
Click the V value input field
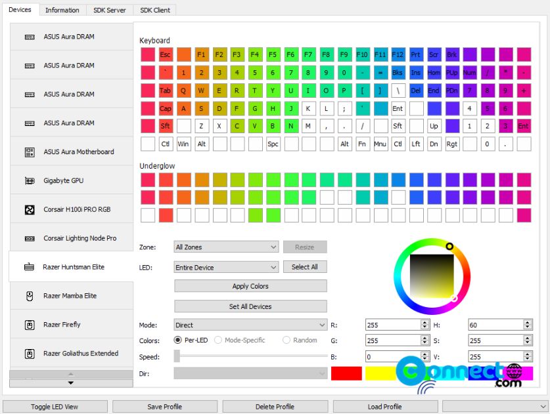[x=495, y=357]
